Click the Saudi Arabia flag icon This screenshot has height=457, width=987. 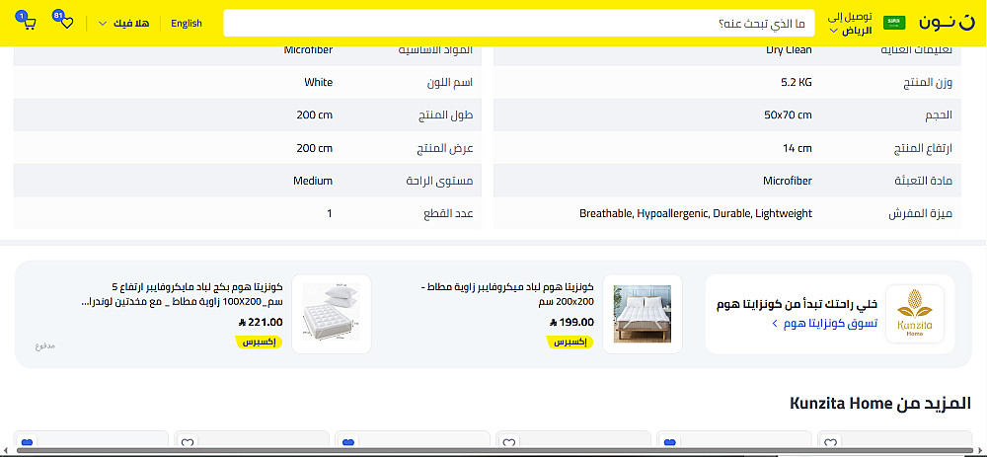click(894, 23)
